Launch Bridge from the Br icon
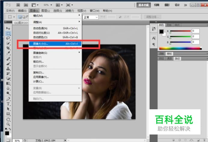 click(18, 5)
